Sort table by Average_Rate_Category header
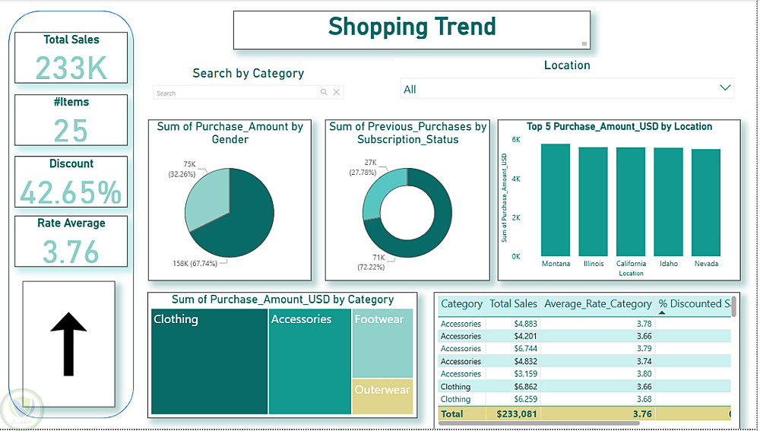760x431 pixels. (x=597, y=304)
